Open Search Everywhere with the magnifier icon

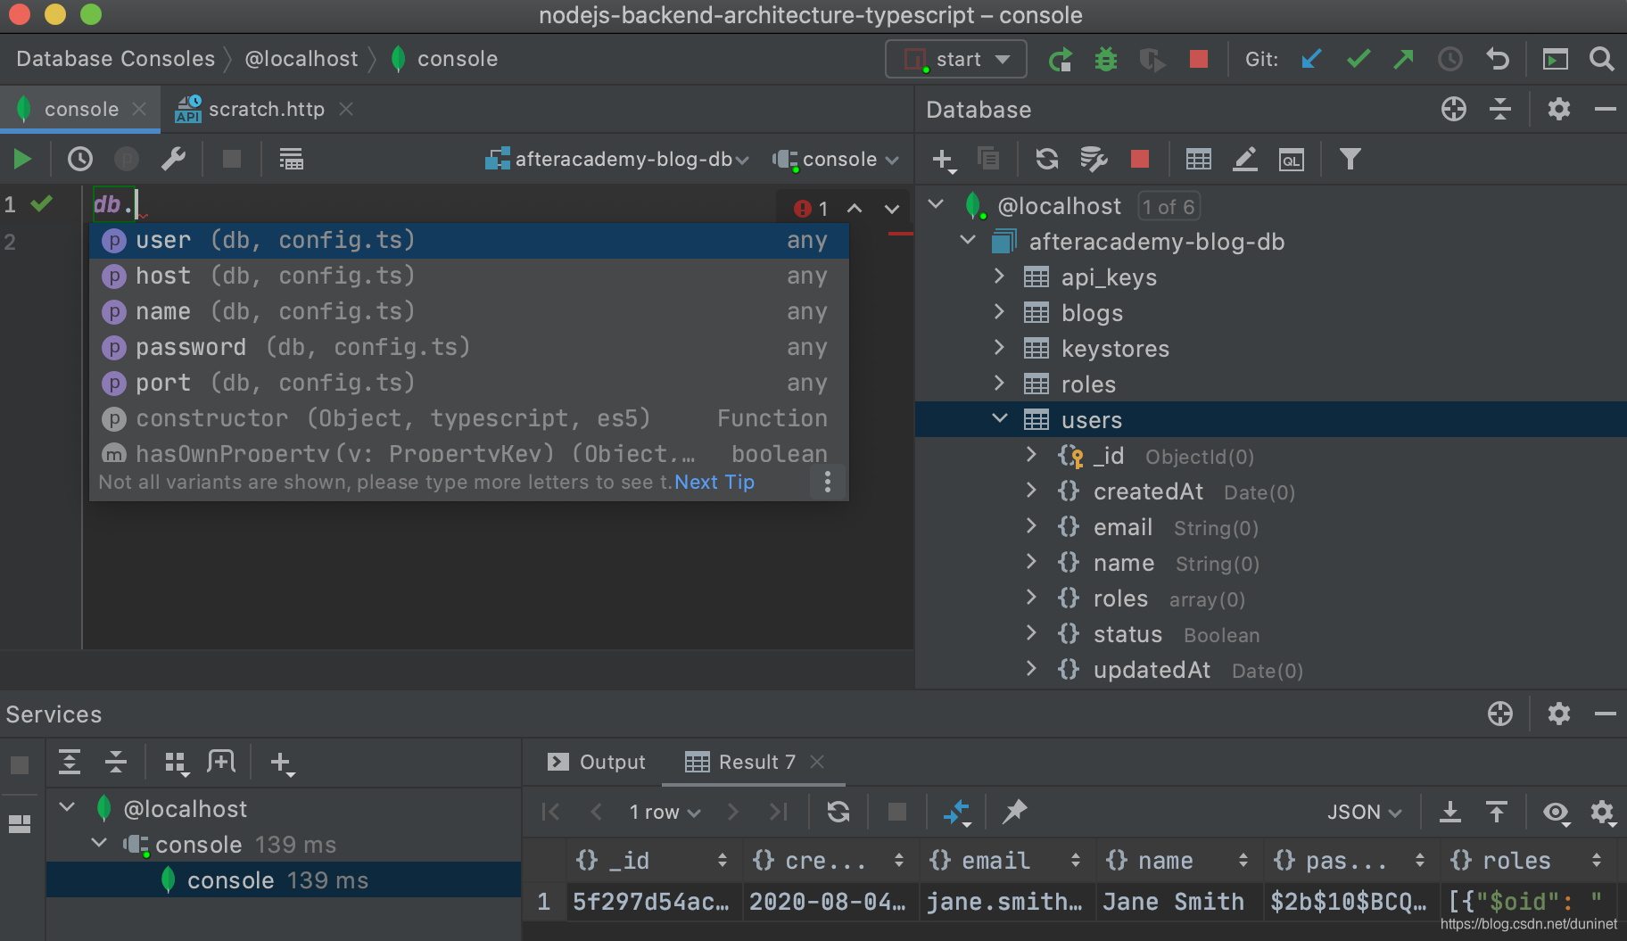coord(1601,59)
